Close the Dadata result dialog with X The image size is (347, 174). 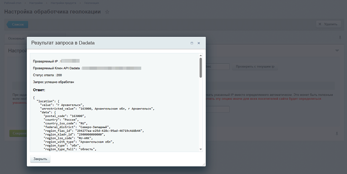point(199,43)
